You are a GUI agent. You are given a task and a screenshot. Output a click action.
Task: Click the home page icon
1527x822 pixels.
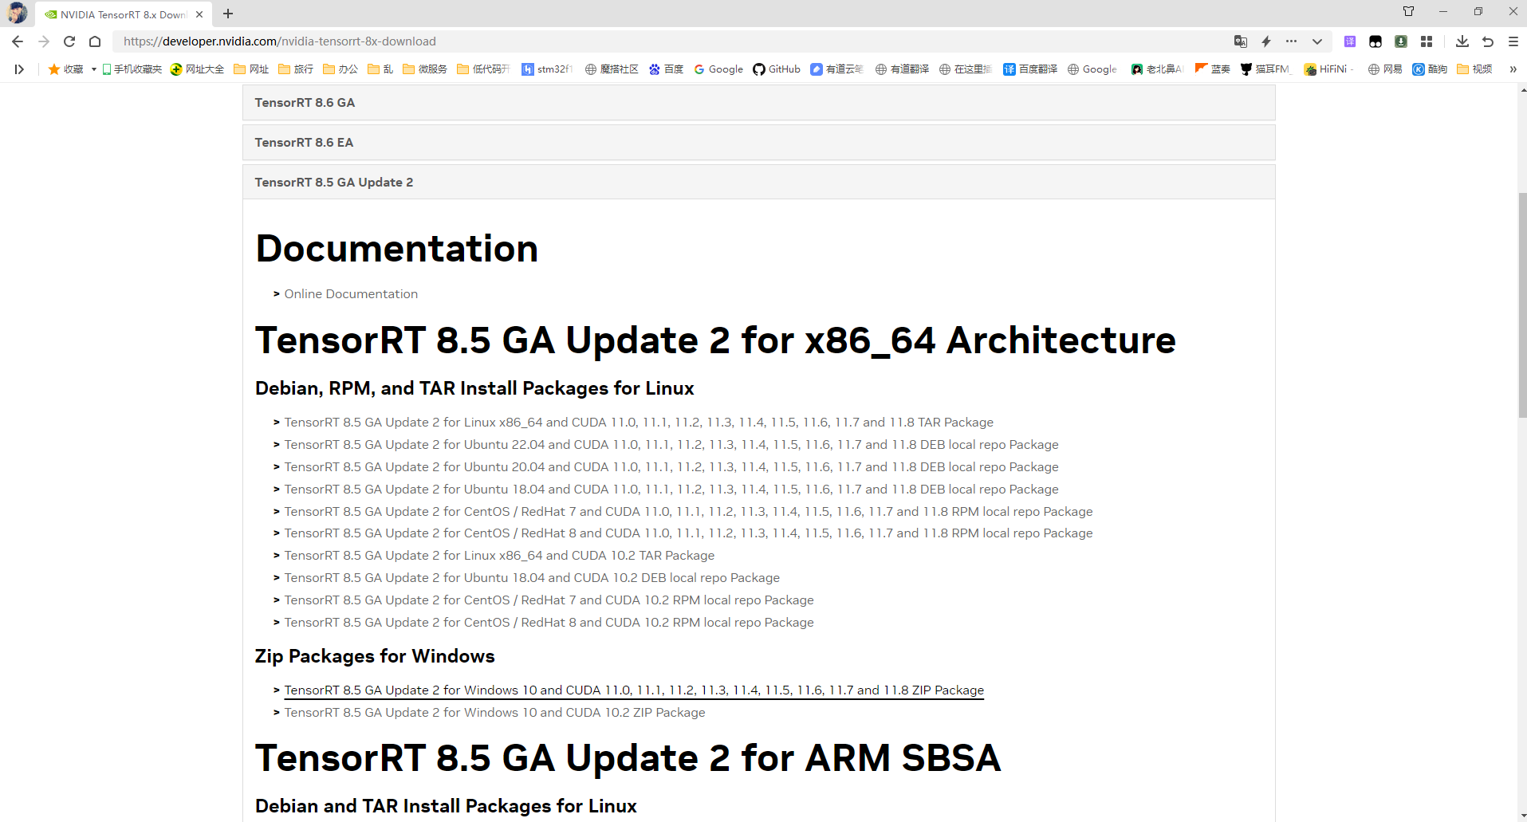coord(95,41)
